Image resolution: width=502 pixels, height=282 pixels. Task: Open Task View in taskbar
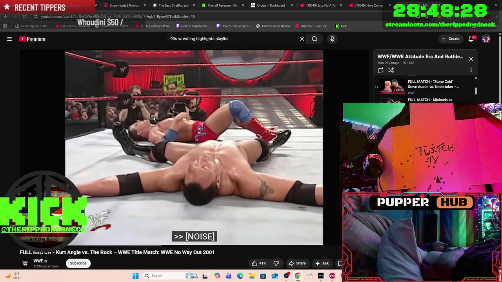coord(205,276)
